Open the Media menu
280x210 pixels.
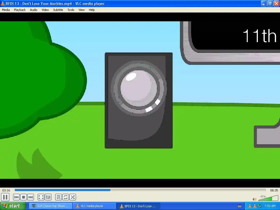click(x=6, y=10)
